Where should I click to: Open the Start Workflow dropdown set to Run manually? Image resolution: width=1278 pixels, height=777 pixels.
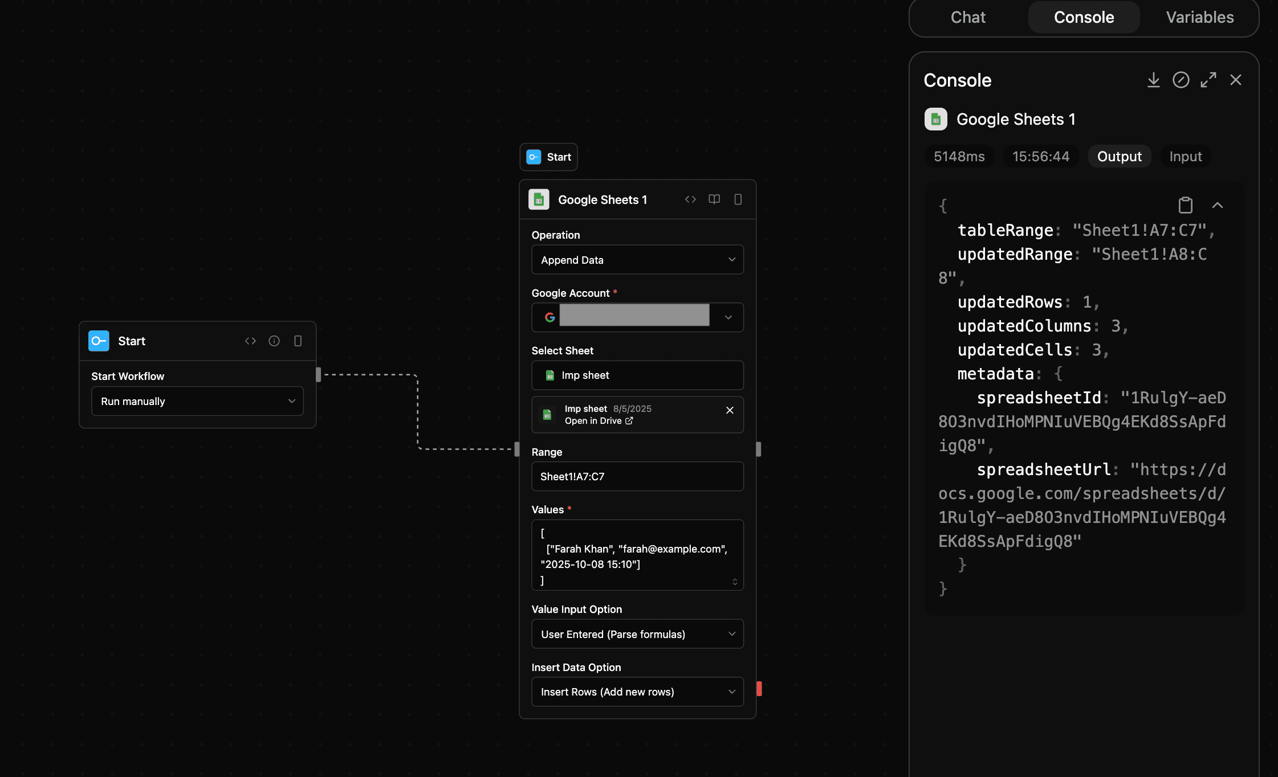coord(197,401)
